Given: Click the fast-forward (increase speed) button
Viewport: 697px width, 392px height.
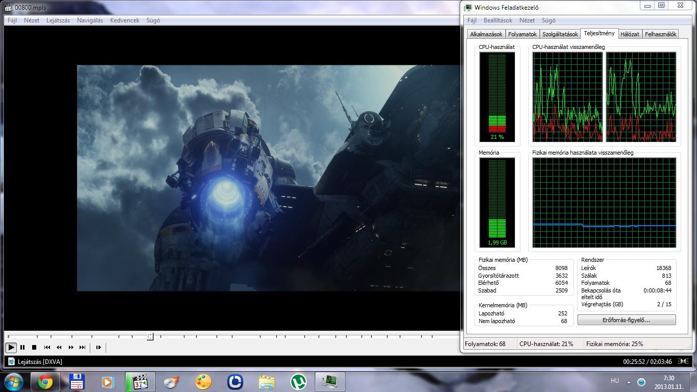Looking at the screenshot, I should tap(71, 347).
